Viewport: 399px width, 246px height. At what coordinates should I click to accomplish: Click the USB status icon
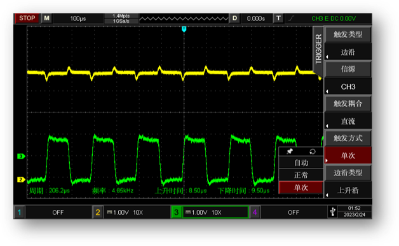(x=332, y=212)
